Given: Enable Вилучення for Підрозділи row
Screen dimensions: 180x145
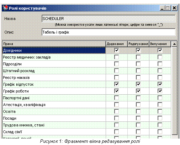Looking at the screenshot, I should [160, 64].
